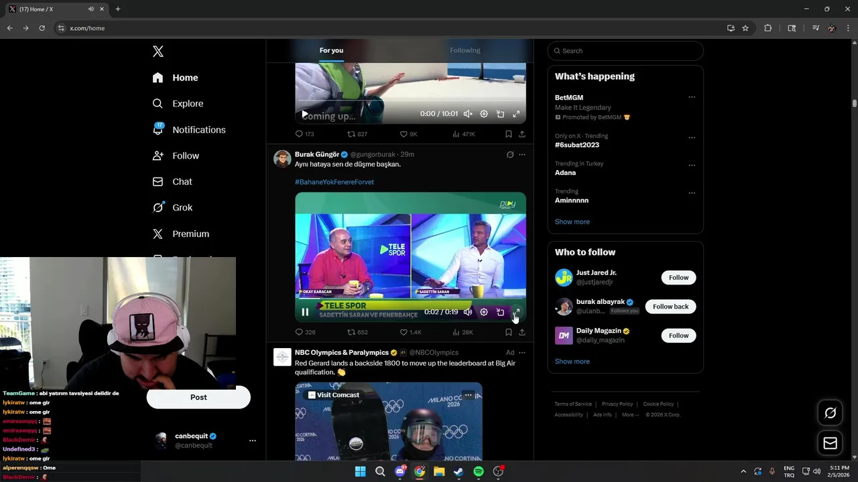Viewport: 858px width, 482px height.
Task: Reload the page in browser
Action: click(x=42, y=28)
